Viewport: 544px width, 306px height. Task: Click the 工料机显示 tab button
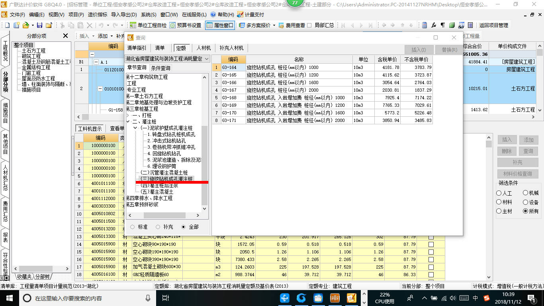click(90, 129)
